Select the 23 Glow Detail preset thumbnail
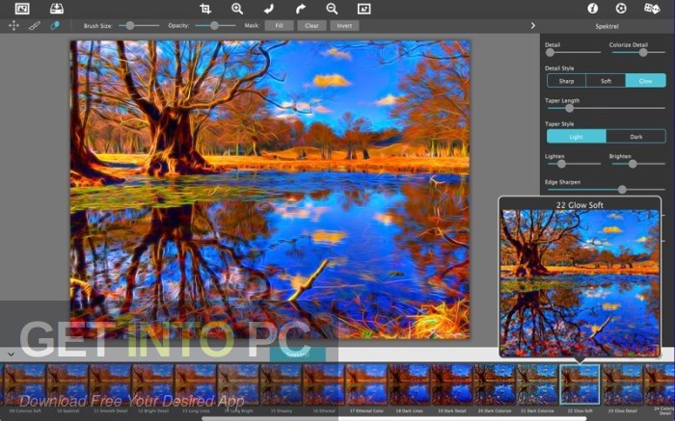The image size is (675, 421). coord(623,384)
